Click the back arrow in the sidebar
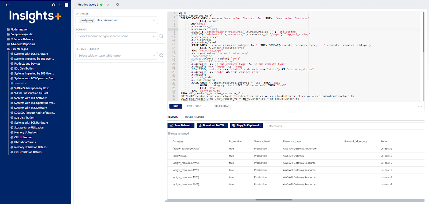 pos(8,5)
